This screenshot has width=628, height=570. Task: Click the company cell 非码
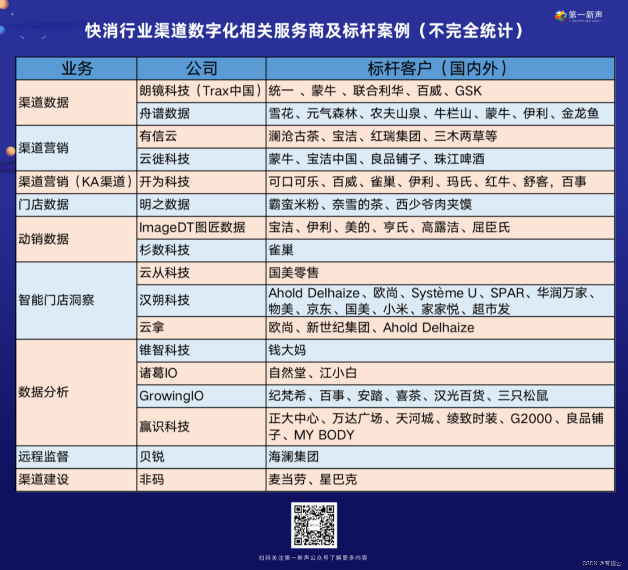point(202,480)
